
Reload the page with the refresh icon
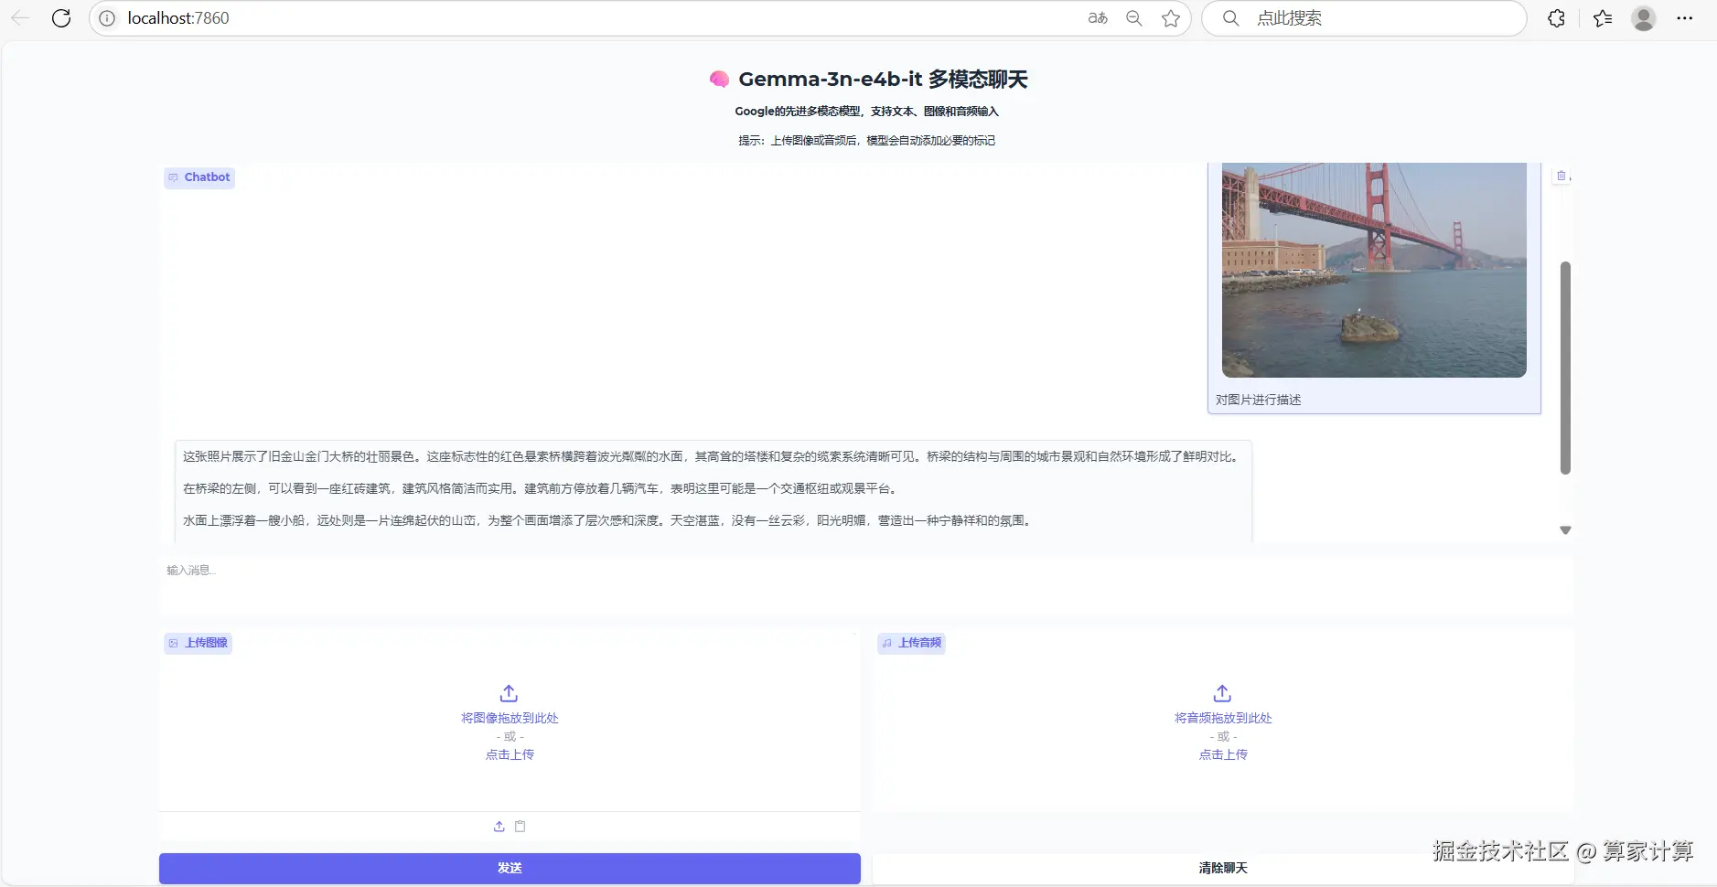tap(61, 18)
